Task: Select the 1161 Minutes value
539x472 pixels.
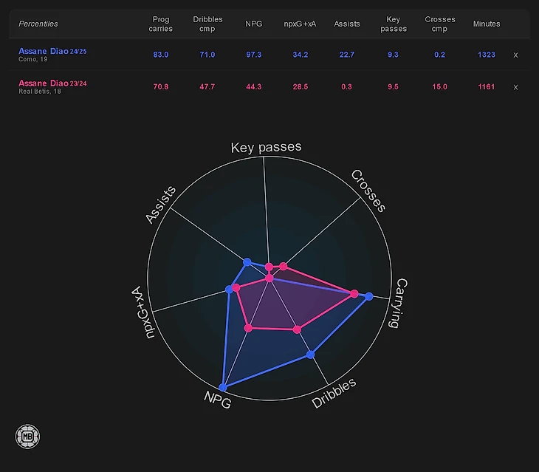Action: point(487,87)
